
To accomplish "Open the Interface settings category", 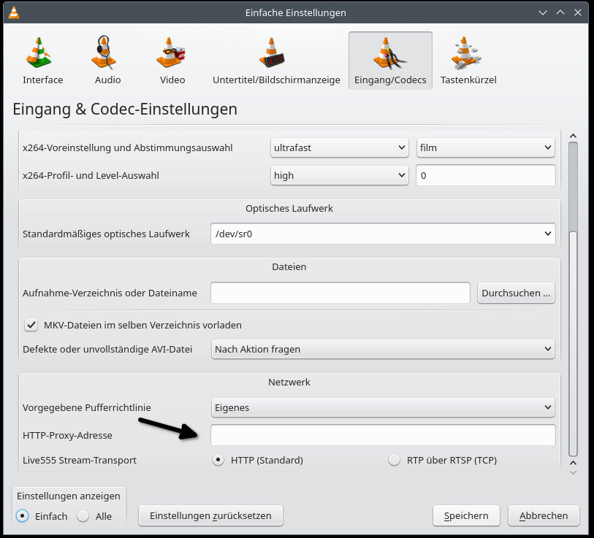I will (x=42, y=61).
